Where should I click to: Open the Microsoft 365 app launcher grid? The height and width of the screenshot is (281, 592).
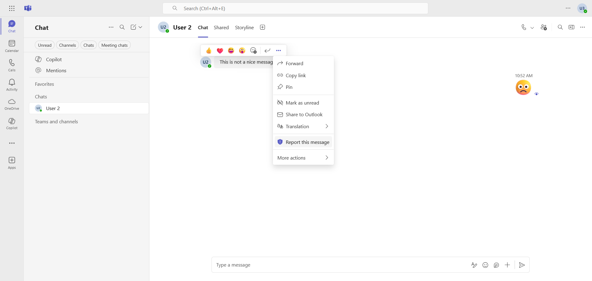coord(12,8)
